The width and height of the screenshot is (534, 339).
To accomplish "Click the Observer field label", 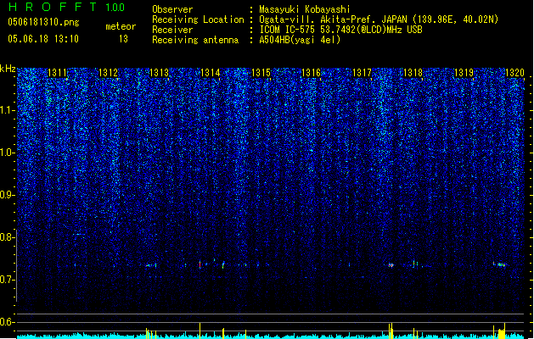I will (x=172, y=9).
